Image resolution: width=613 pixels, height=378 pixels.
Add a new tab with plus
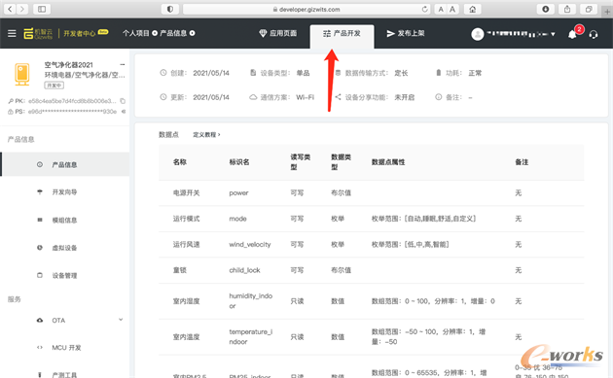click(607, 12)
